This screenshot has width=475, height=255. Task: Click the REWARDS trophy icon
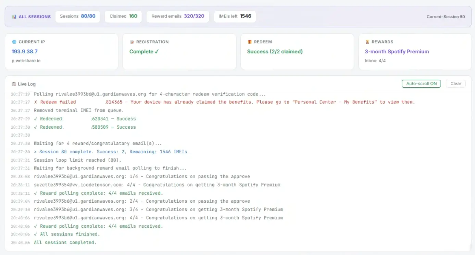coord(367,42)
